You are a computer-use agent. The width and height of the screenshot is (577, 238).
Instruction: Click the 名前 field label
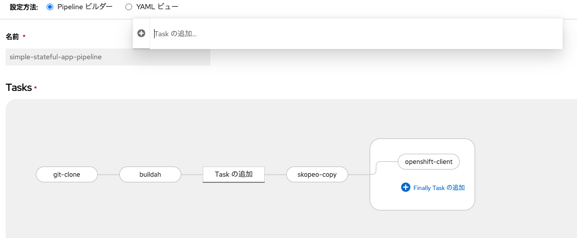click(12, 37)
